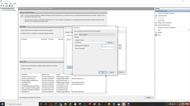Expand the View submenu in Actions pane
Image resolution: width=190 pixels, height=106 pixels.
189,30
